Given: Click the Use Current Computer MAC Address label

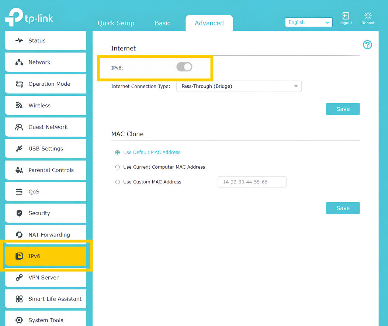Looking at the screenshot, I should (x=164, y=167).
